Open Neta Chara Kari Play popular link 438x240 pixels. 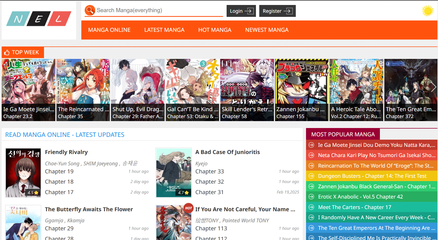click(376, 155)
